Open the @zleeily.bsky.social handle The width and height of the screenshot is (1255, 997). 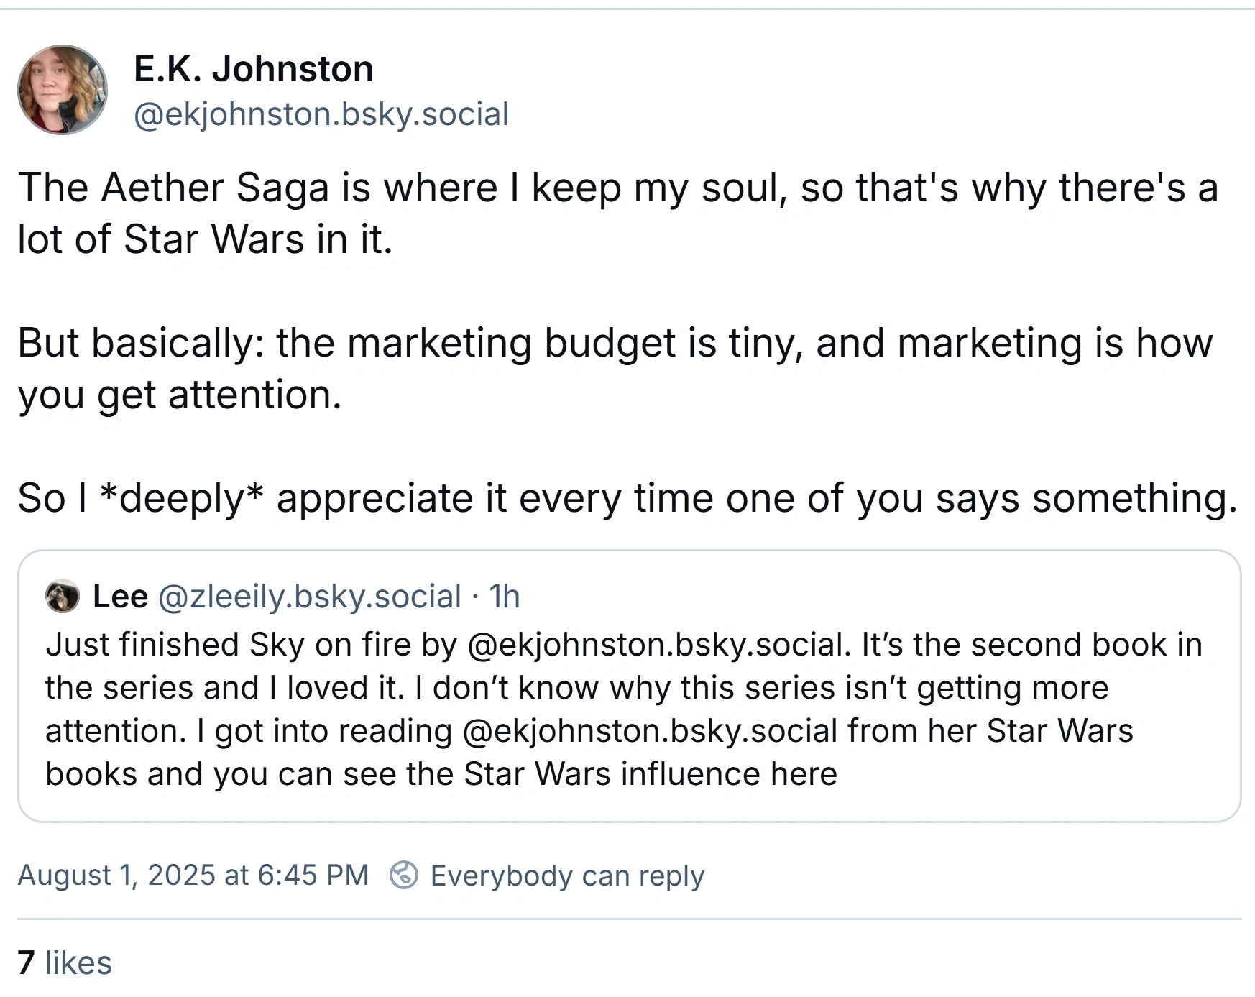click(309, 596)
